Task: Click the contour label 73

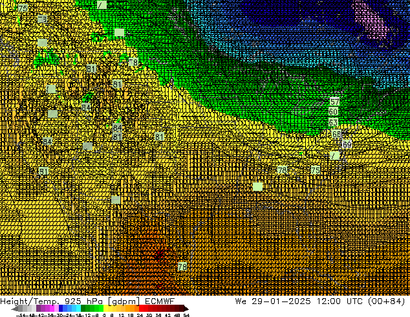Action: tap(42, 19)
